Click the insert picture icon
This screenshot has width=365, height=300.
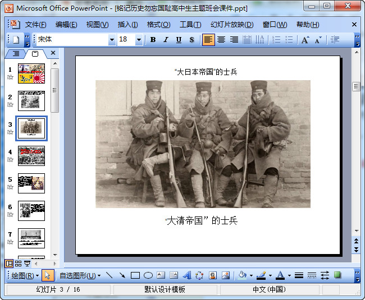click(x=226, y=275)
